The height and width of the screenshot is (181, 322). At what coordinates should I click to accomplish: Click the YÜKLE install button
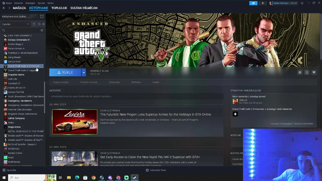[65, 72]
